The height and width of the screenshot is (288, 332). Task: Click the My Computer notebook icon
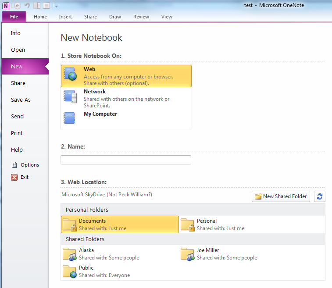pyautogui.click(x=69, y=118)
